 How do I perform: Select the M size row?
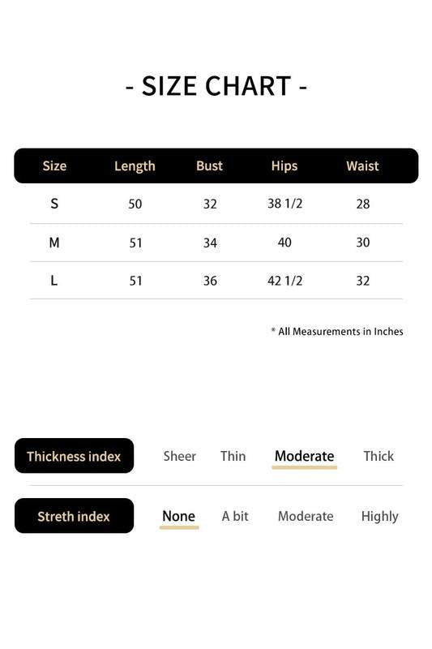click(216, 243)
